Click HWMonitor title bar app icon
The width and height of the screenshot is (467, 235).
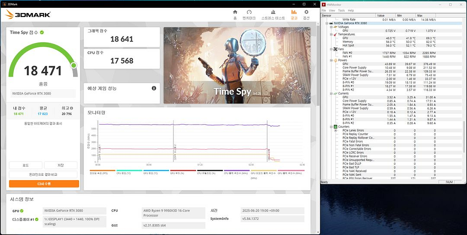point(324,4)
